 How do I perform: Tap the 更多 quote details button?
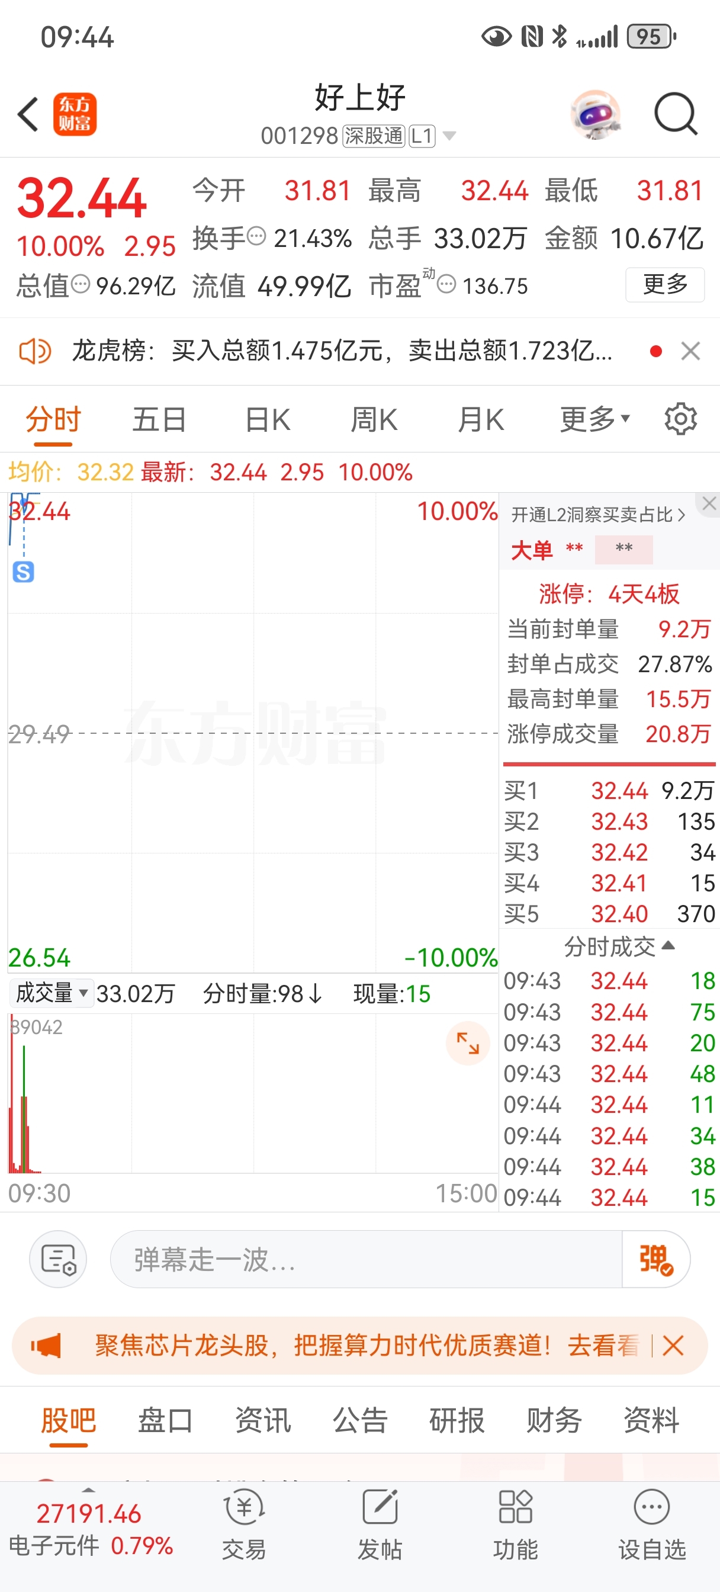click(x=665, y=285)
